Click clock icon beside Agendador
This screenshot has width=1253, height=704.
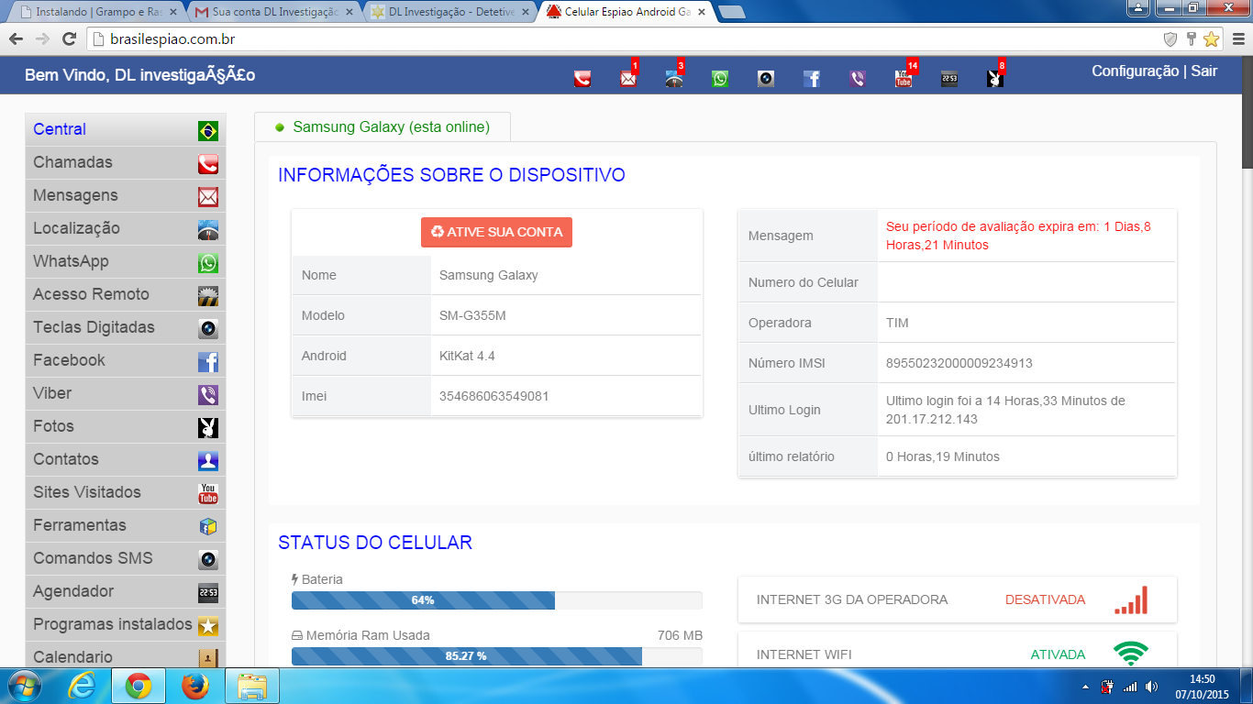pos(208,593)
